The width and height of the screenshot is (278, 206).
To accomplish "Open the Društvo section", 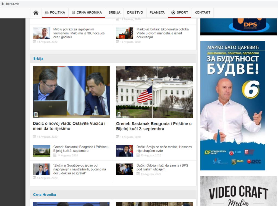I will (x=135, y=12).
